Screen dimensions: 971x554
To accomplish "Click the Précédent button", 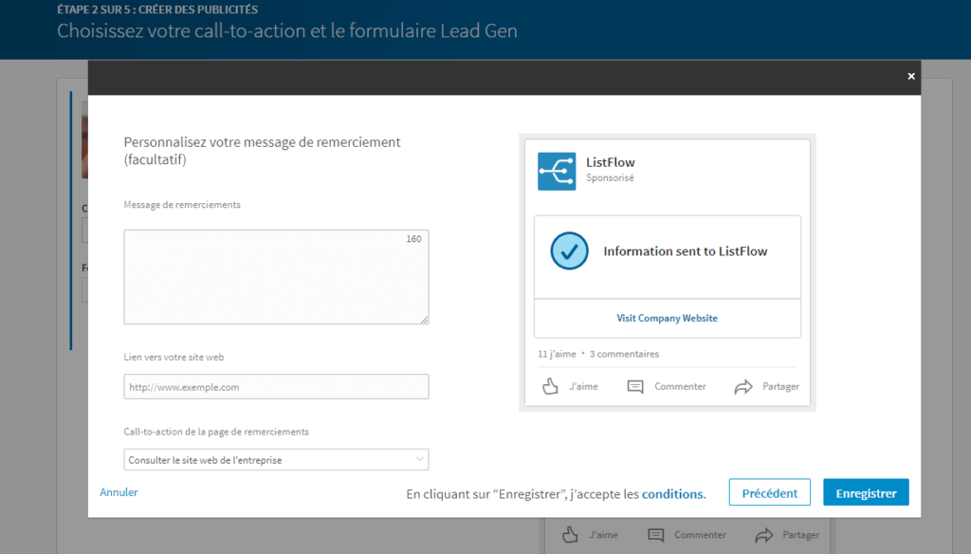I will (769, 492).
